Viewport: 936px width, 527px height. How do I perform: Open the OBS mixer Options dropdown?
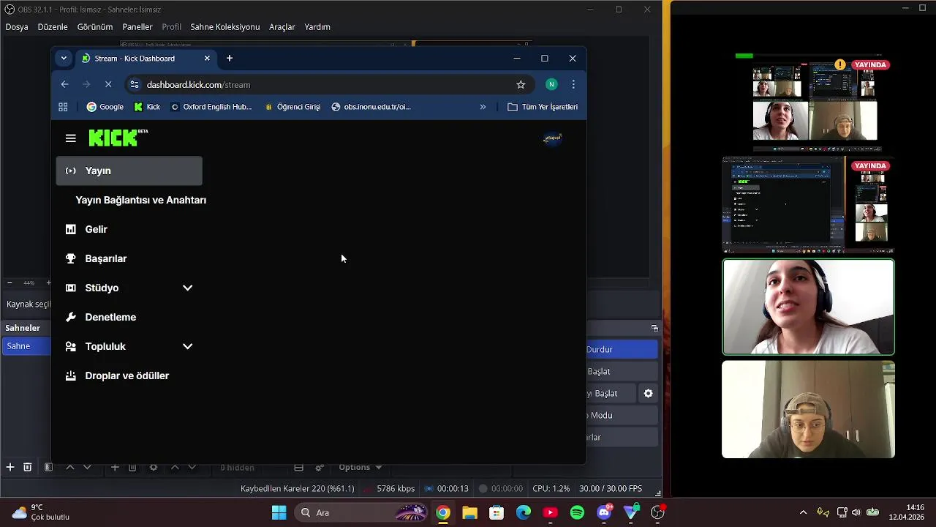pos(360,467)
